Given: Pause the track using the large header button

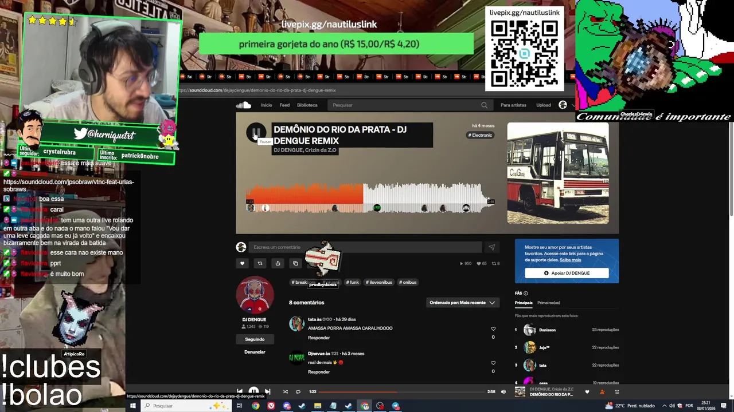Looking at the screenshot, I should 256,133.
